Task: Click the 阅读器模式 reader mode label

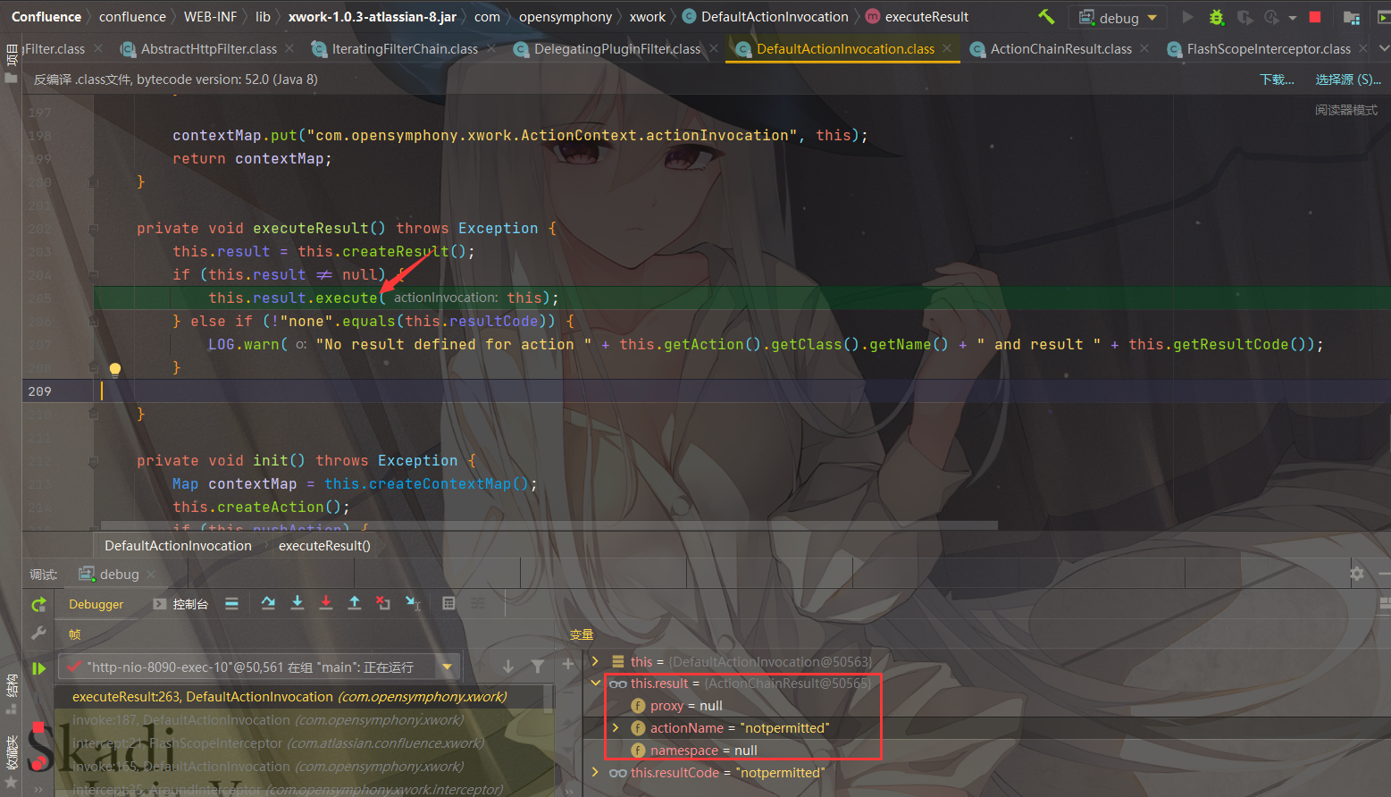Action: [1346, 110]
